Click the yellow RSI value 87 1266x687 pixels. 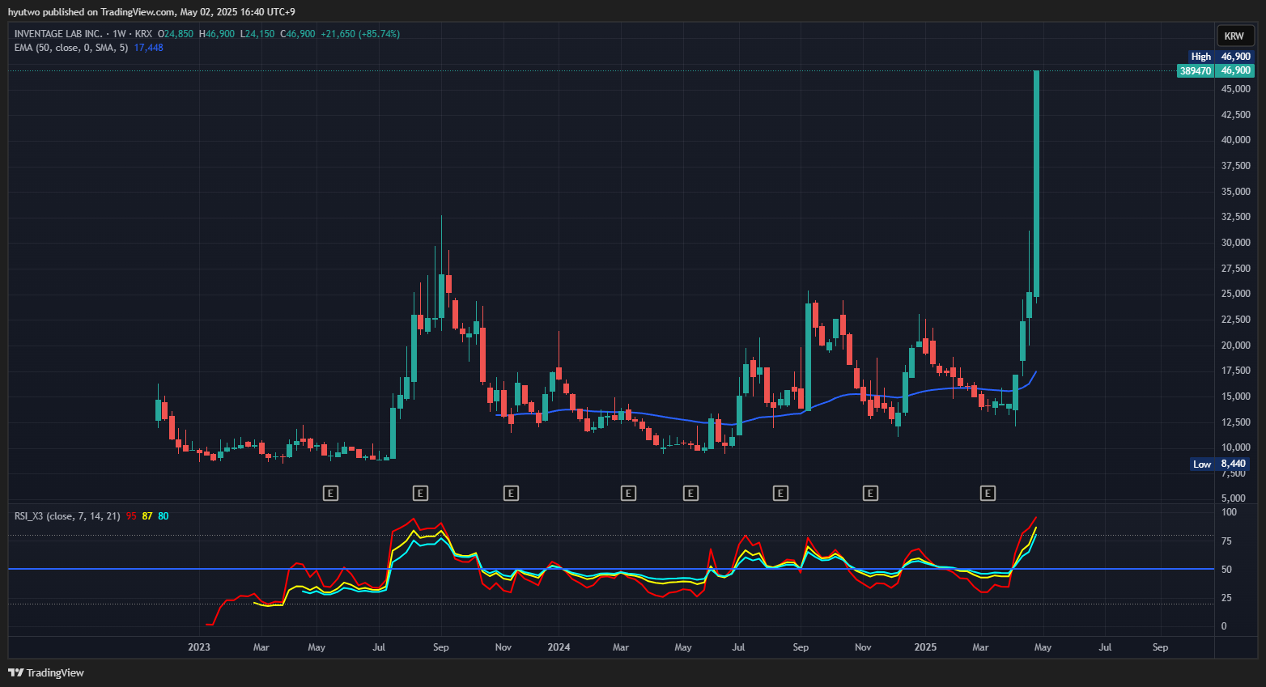coord(147,516)
